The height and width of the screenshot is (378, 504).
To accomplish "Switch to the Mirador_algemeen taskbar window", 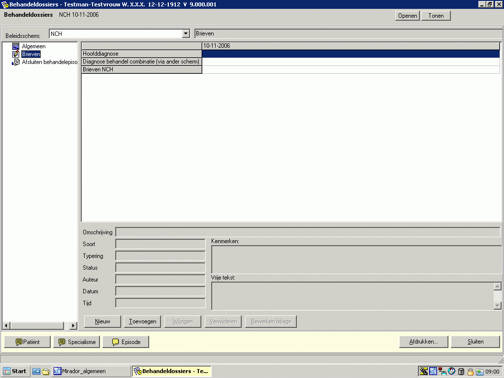I will pyautogui.click(x=91, y=371).
